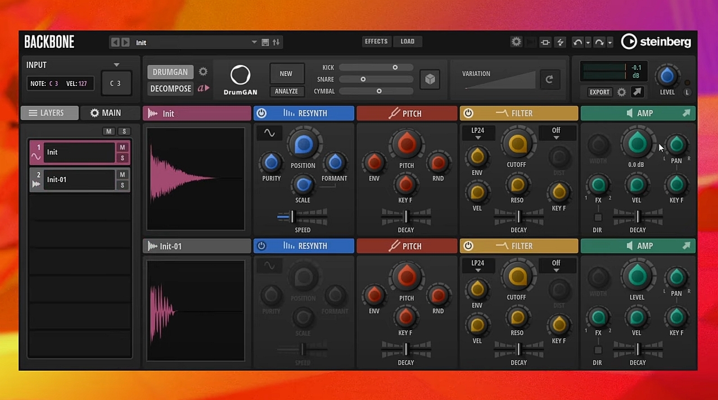Click the arrow icon right of export gear

(637, 92)
